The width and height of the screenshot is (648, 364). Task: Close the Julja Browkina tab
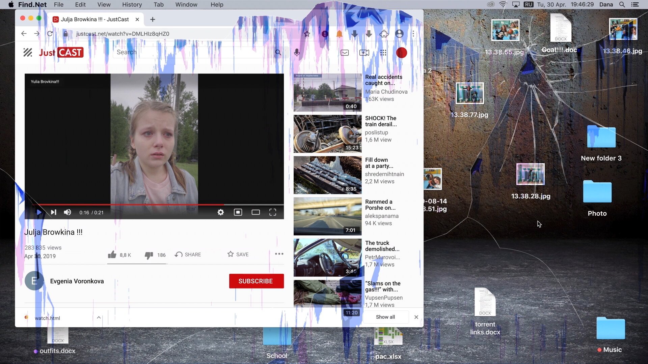pos(137,20)
